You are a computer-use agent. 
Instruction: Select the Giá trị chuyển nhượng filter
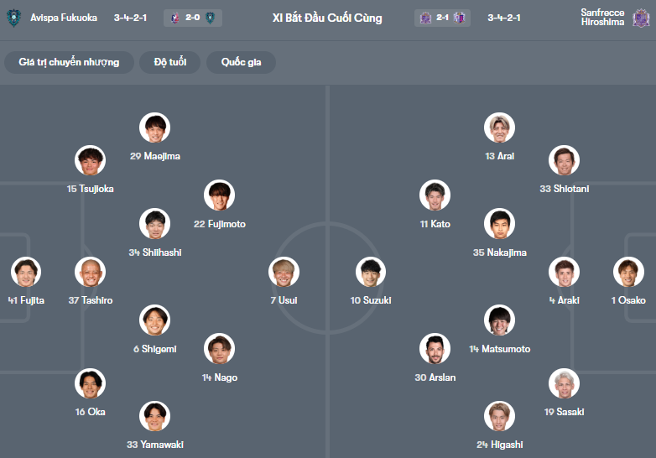[x=69, y=62]
